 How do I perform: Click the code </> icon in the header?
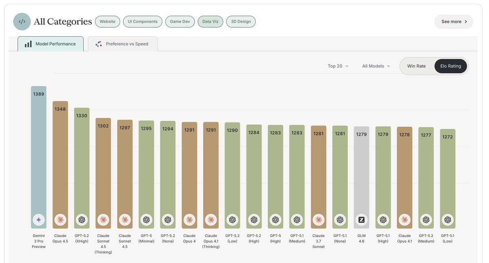click(x=22, y=21)
